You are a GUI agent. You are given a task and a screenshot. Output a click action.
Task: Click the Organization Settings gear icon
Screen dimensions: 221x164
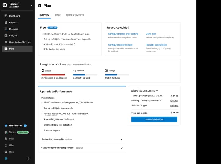[x=6, y=42]
